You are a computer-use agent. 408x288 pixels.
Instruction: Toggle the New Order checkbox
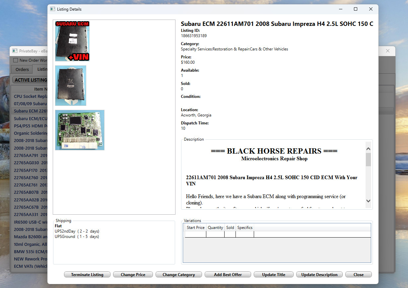click(16, 60)
